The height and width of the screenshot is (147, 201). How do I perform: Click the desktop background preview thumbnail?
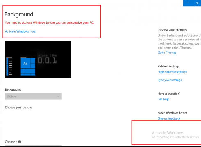38,59
